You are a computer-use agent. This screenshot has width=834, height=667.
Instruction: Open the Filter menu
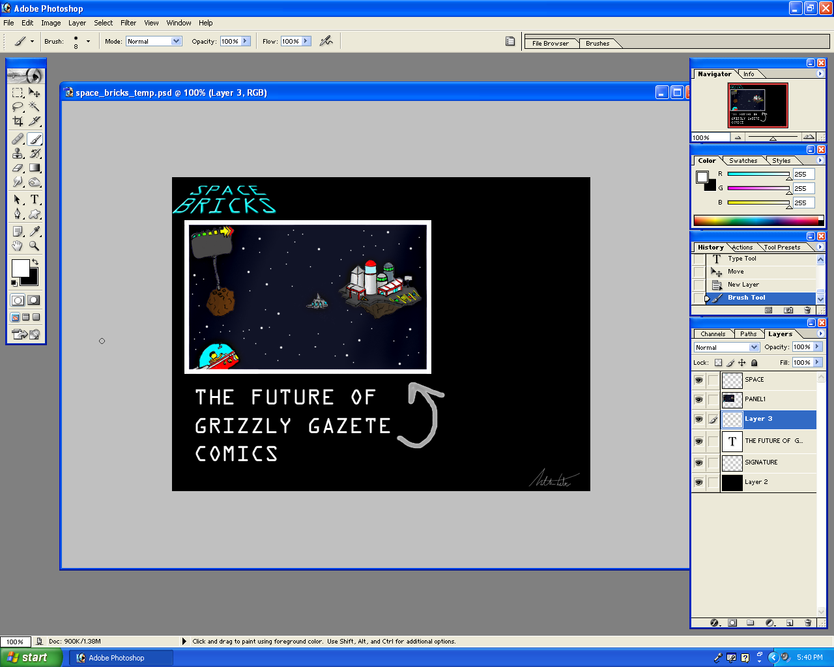[128, 23]
